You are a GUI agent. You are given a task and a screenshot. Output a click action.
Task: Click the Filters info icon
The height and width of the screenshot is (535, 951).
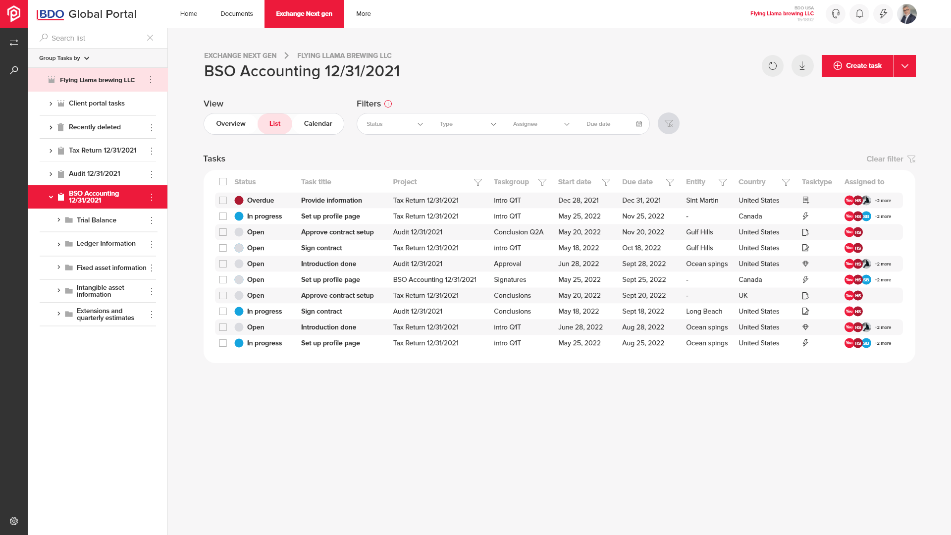pos(388,104)
